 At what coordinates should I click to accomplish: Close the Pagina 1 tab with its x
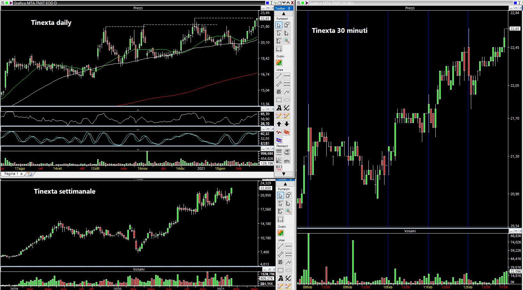(x=21, y=174)
